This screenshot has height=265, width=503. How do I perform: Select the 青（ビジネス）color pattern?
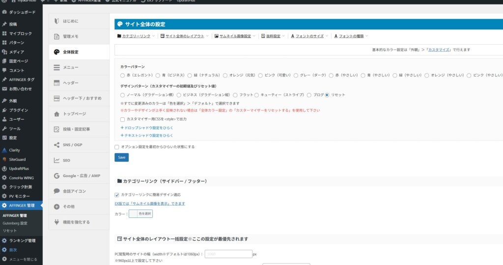click(x=158, y=75)
